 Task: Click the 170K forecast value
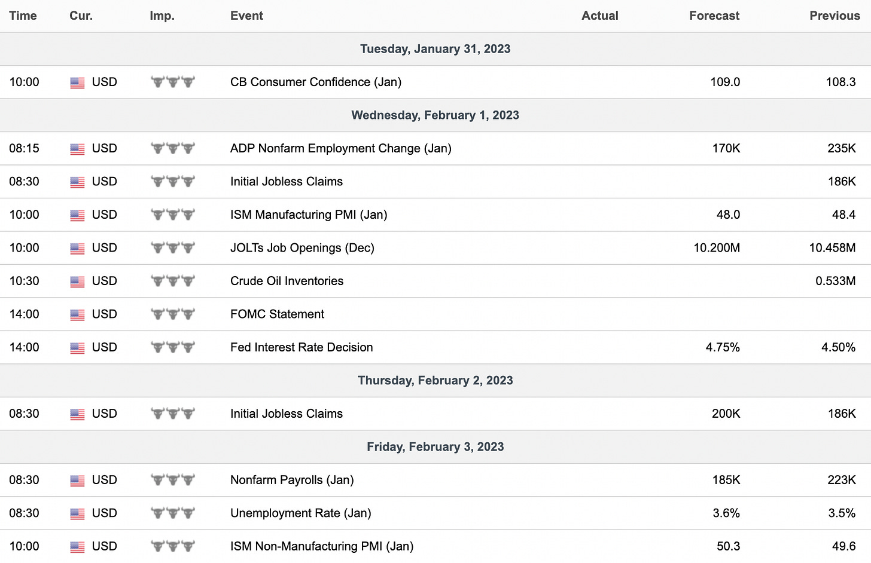pyautogui.click(x=726, y=148)
